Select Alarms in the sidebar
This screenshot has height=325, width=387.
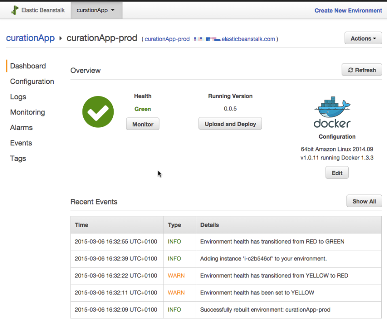[21, 128]
